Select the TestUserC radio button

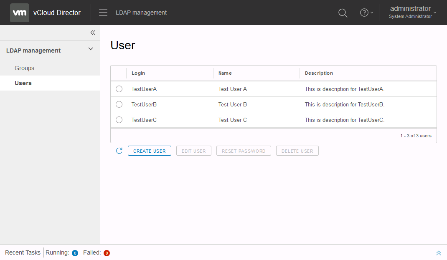pyautogui.click(x=119, y=120)
